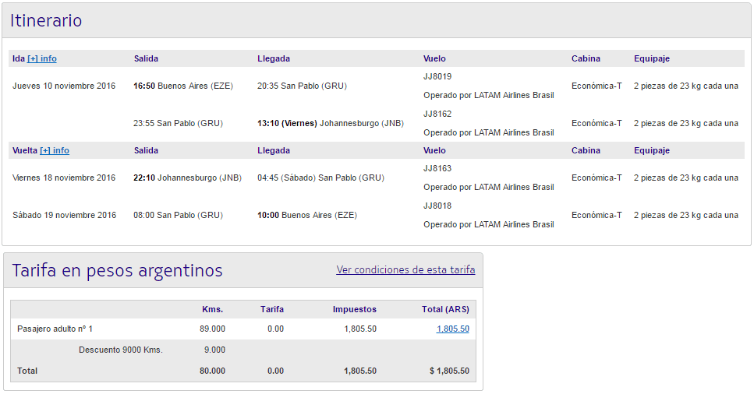754x394 pixels.
Task: Select the 9.000 discount Kms value
Action: pyautogui.click(x=214, y=350)
